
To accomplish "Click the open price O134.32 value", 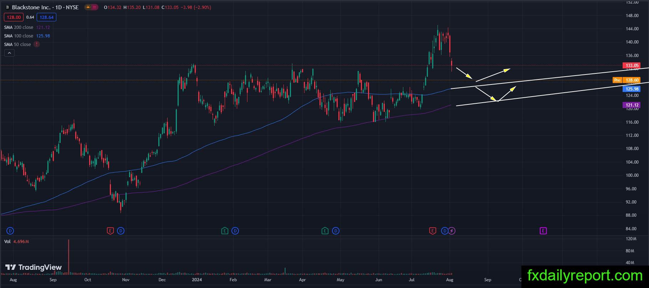I will [x=113, y=7].
